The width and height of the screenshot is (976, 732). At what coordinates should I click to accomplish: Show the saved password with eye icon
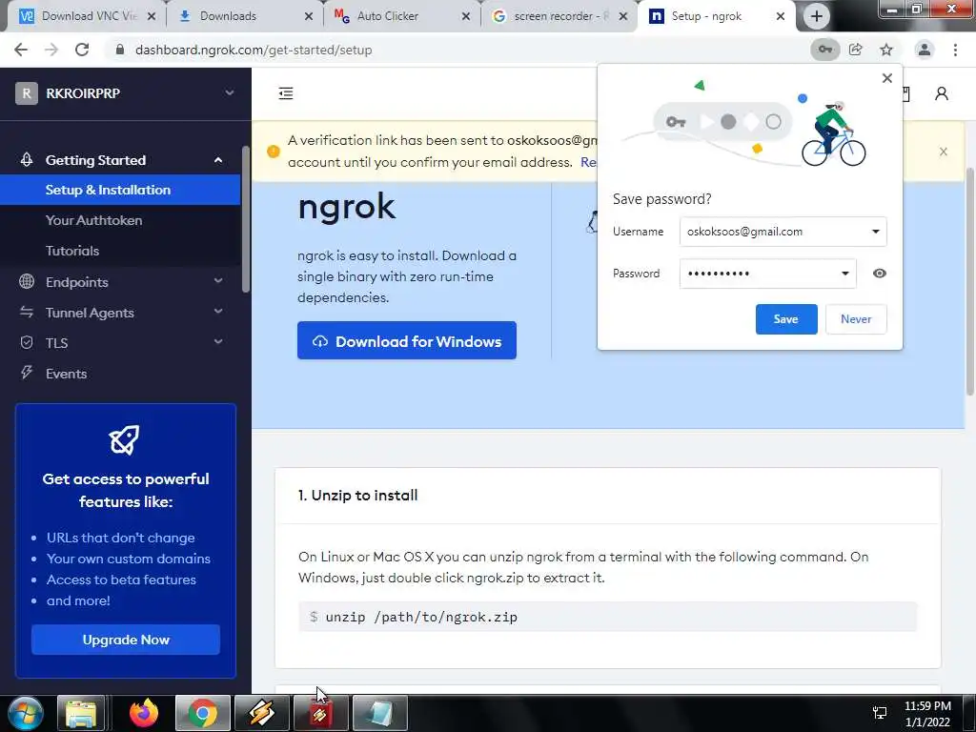(880, 274)
